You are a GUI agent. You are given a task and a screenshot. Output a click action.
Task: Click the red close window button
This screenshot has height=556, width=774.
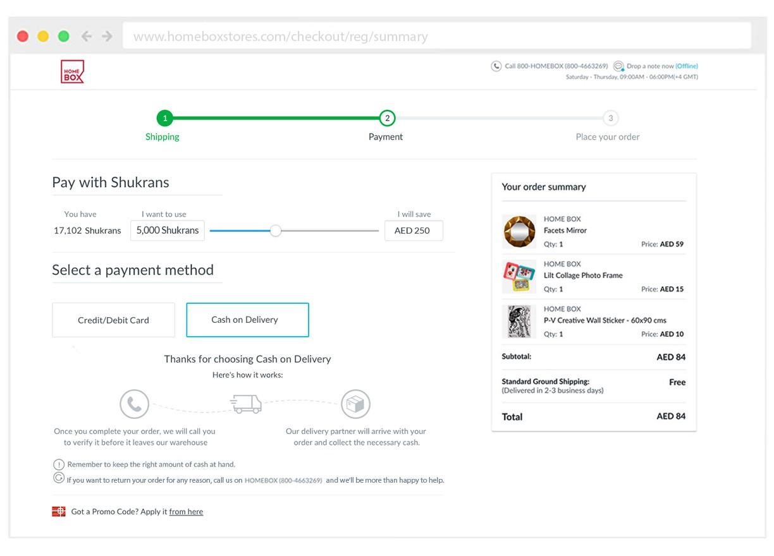click(23, 36)
